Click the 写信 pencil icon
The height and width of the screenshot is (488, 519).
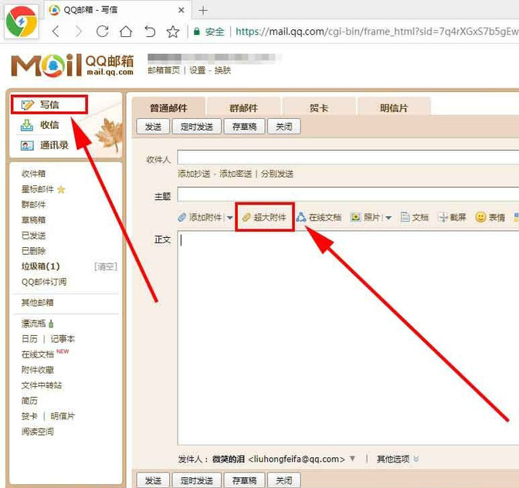[x=28, y=105]
